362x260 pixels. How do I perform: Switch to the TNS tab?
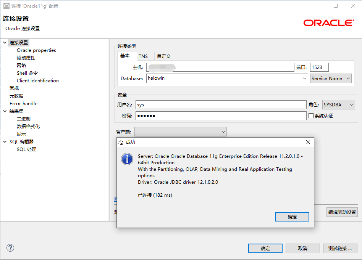click(x=143, y=56)
